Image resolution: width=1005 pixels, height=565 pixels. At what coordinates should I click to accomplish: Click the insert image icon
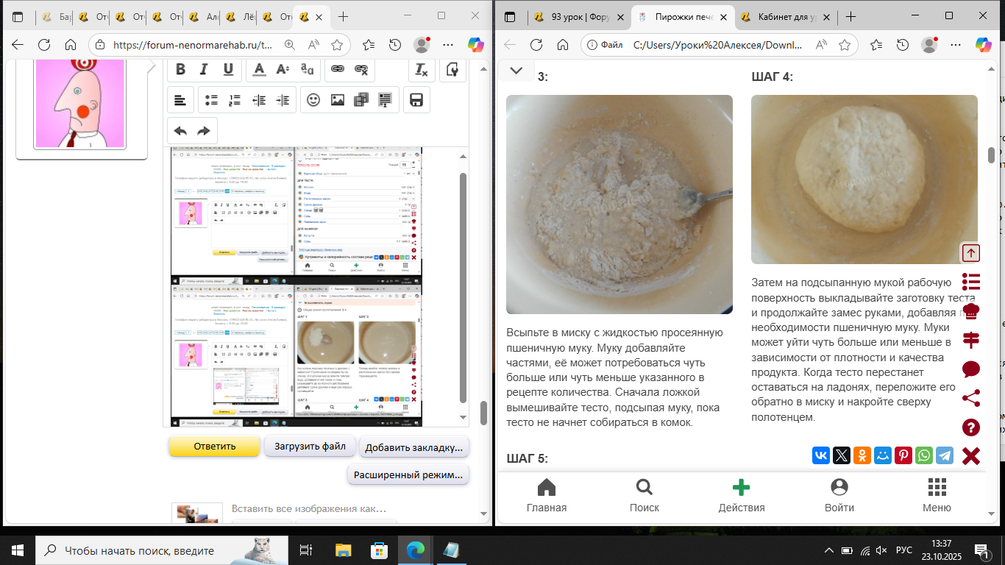point(338,100)
